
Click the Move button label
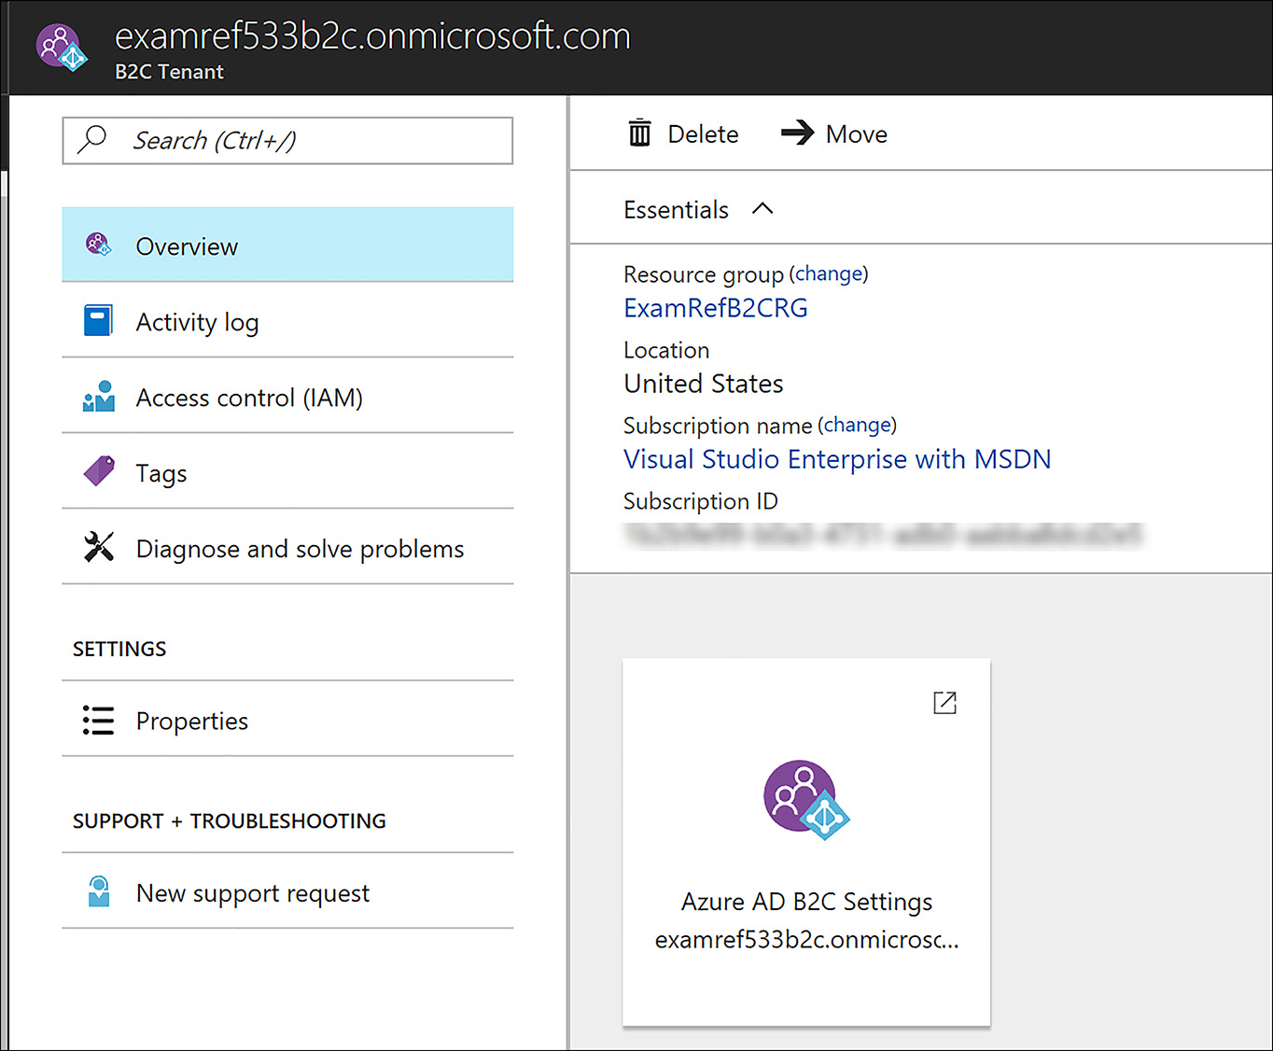coord(856,134)
